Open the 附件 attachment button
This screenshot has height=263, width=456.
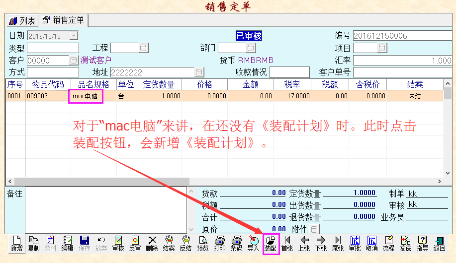(314, 229)
